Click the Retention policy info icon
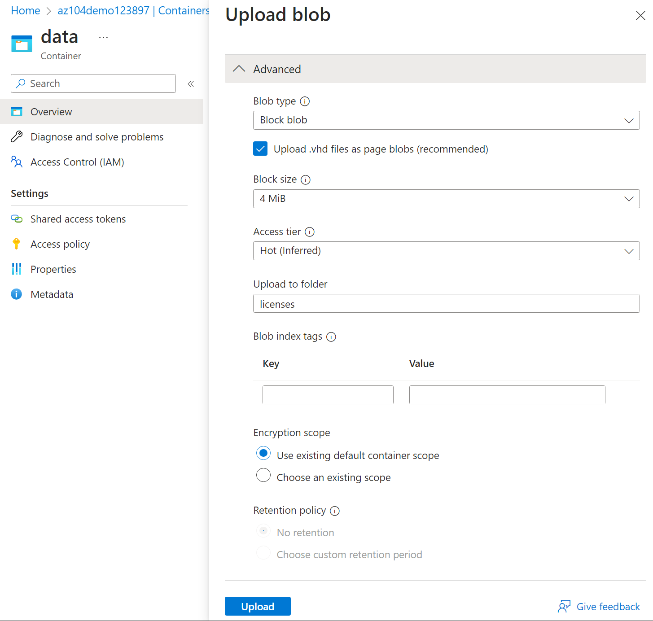This screenshot has width=653, height=621. point(335,511)
